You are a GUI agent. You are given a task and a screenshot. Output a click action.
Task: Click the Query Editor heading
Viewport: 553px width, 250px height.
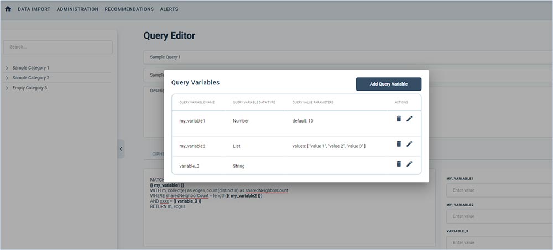(x=169, y=35)
